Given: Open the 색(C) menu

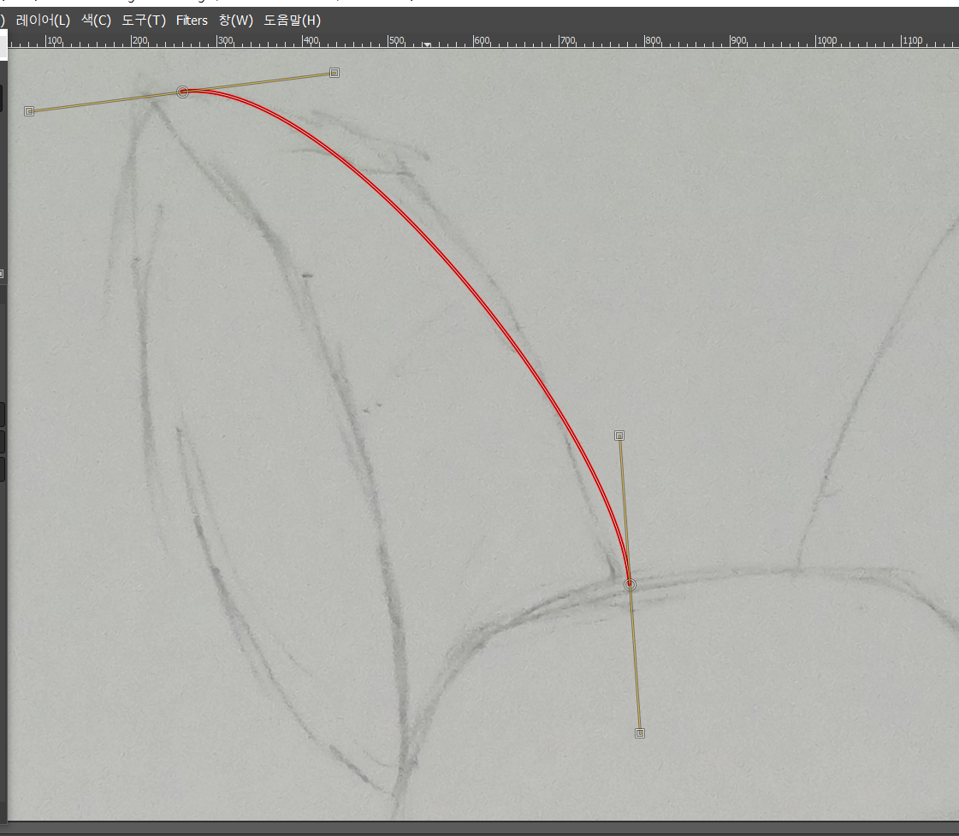Looking at the screenshot, I should [x=96, y=21].
